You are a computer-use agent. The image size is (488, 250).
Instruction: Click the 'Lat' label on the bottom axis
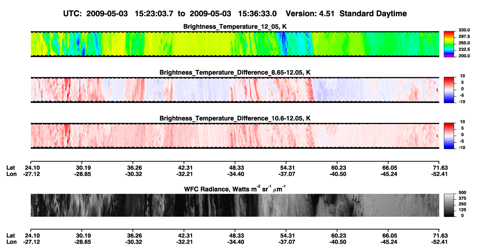11,236
